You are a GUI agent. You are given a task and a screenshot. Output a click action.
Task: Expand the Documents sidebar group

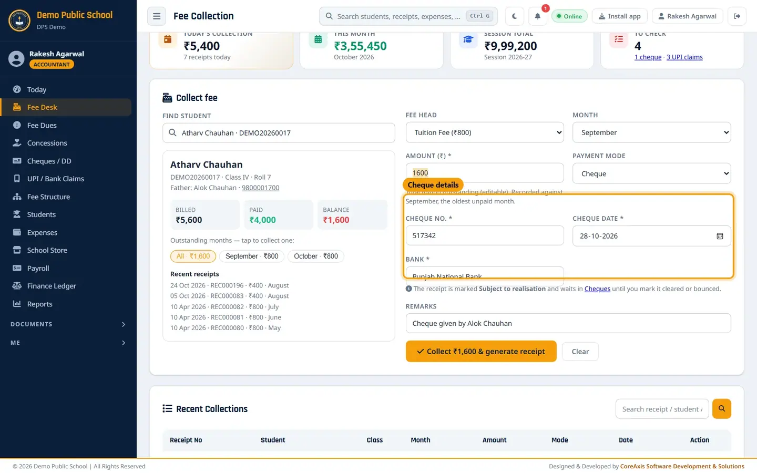(x=68, y=324)
